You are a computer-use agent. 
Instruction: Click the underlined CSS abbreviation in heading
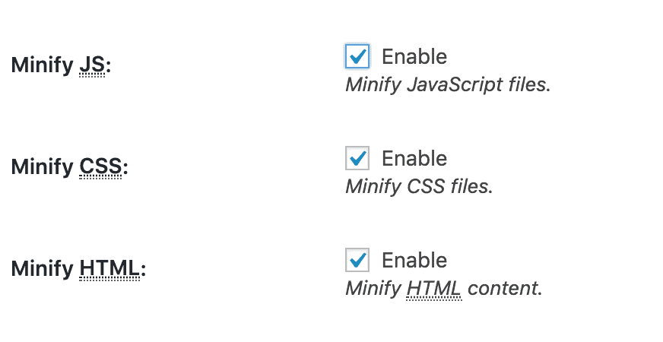(x=100, y=167)
